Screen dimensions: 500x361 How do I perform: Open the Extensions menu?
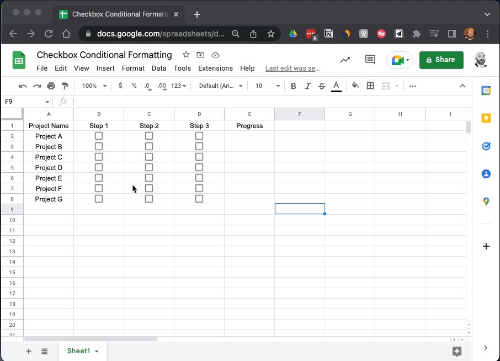click(215, 68)
